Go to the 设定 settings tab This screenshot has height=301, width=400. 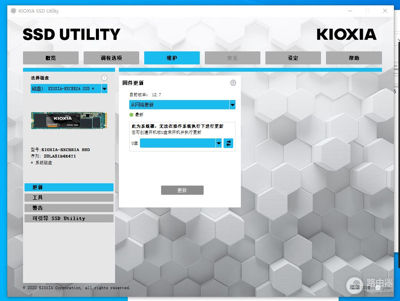293,58
